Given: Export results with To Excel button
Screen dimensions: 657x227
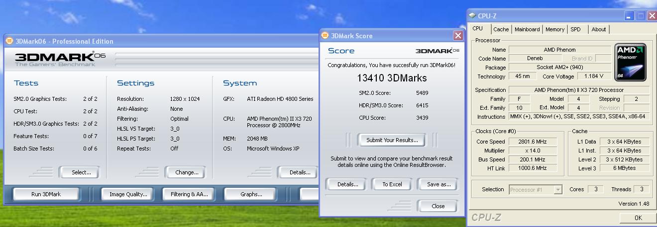Looking at the screenshot, I should [x=392, y=184].
